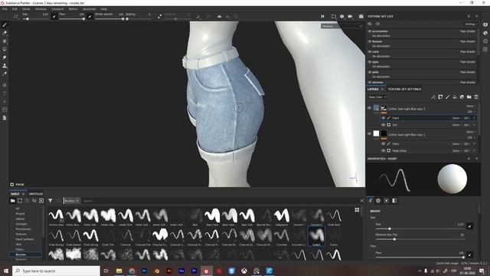This screenshot has height=276, width=490.
Task: Click the shelf filter funnel icon
Action: coord(51,201)
